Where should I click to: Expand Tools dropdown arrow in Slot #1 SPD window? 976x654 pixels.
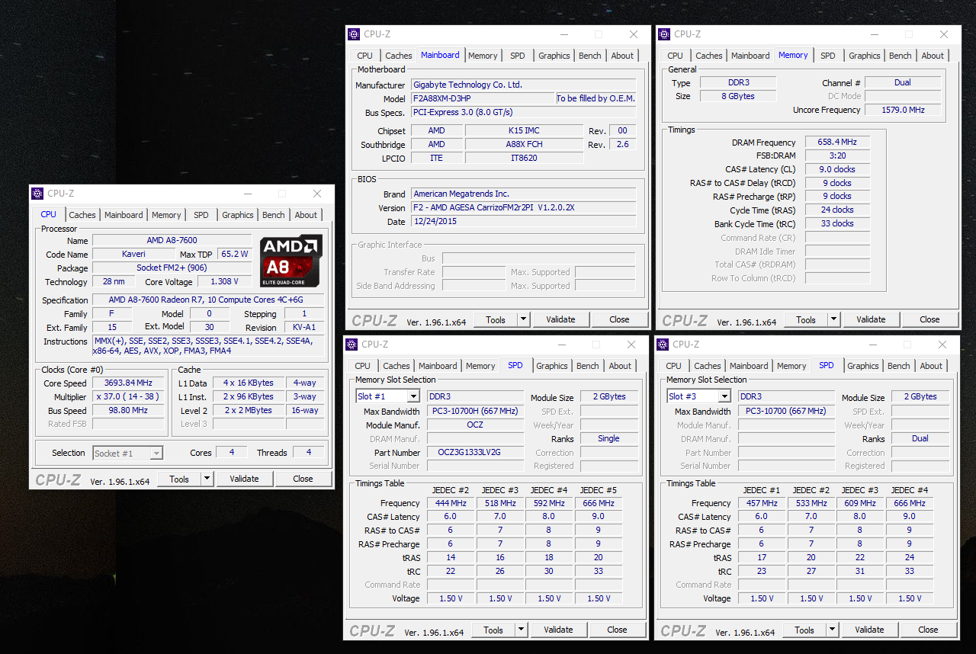522,630
